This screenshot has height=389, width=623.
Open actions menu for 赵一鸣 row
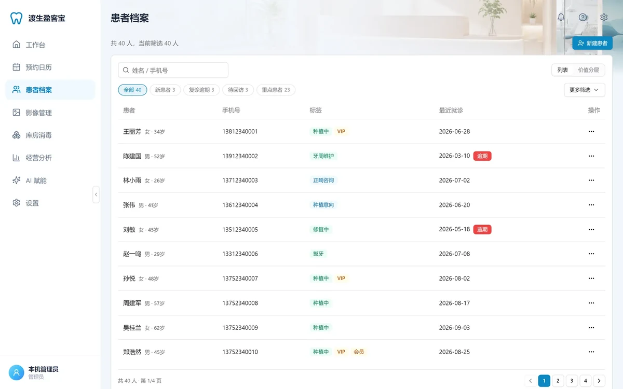click(591, 254)
